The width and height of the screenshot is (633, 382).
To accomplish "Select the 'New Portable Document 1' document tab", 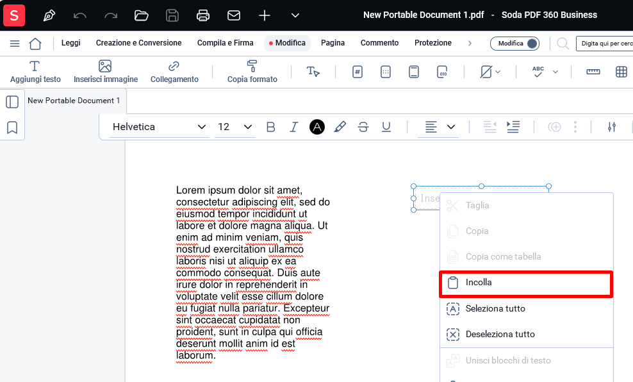I will click(74, 101).
